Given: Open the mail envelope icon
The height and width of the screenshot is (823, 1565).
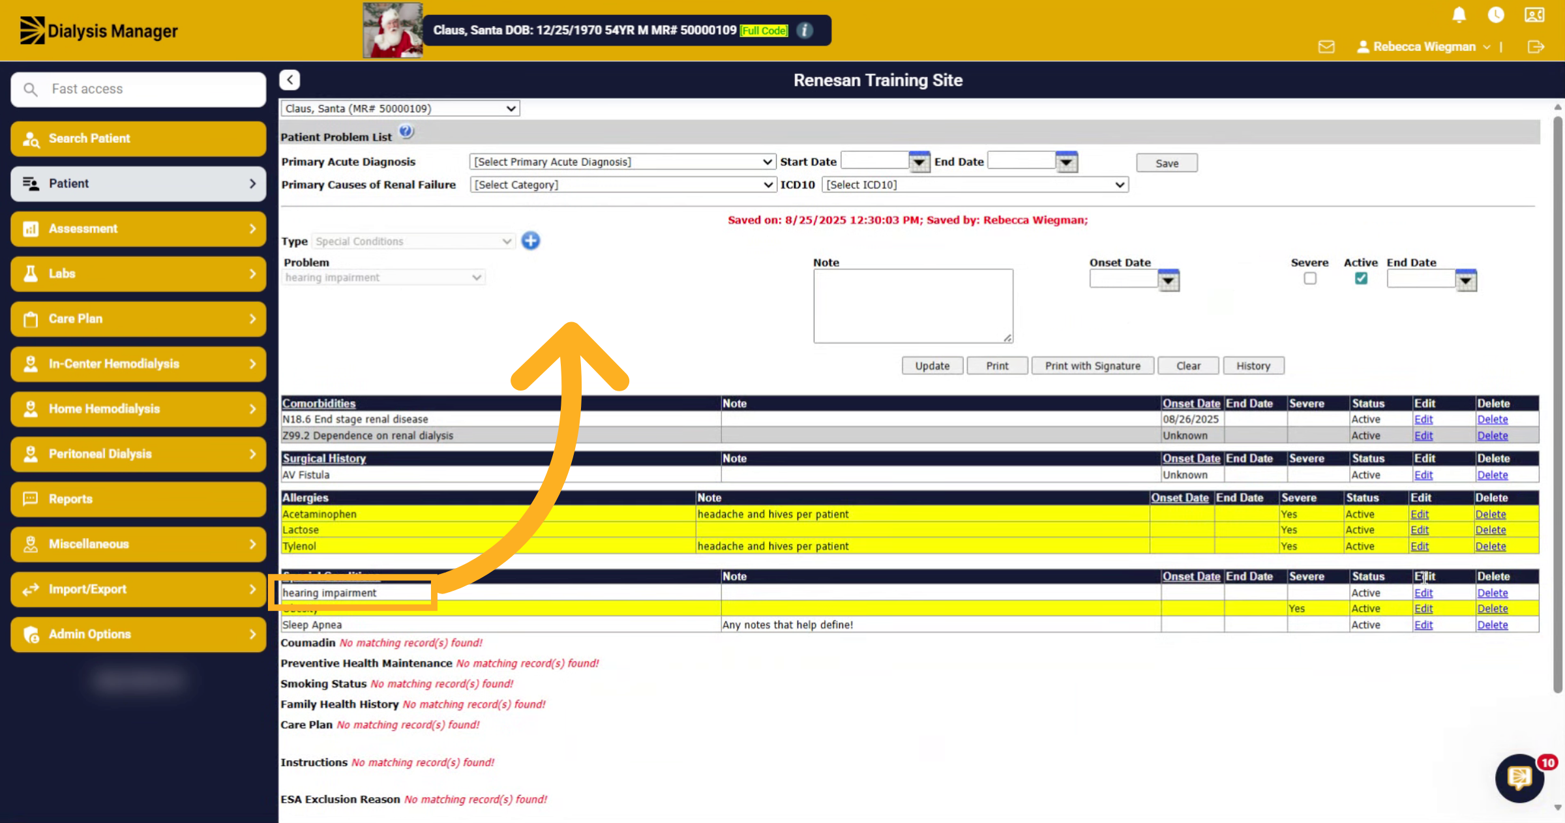Looking at the screenshot, I should pyautogui.click(x=1326, y=47).
